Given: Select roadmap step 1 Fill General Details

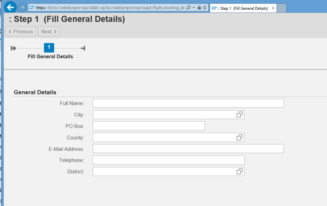Looking at the screenshot, I should point(49,48).
